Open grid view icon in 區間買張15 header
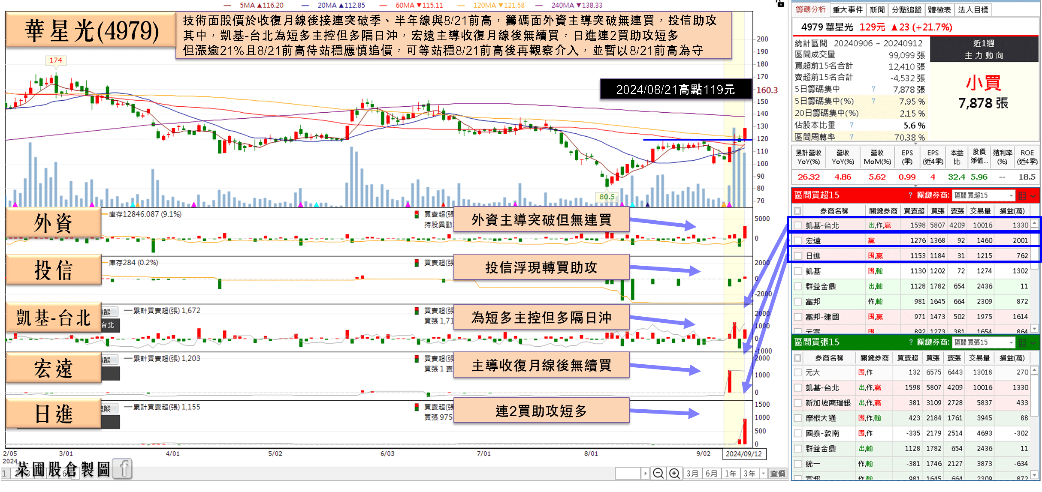The height and width of the screenshot is (492, 1042). pyautogui.click(x=1022, y=342)
